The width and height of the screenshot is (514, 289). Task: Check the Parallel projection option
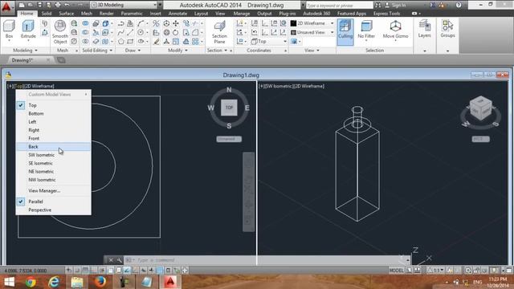[x=54, y=201]
